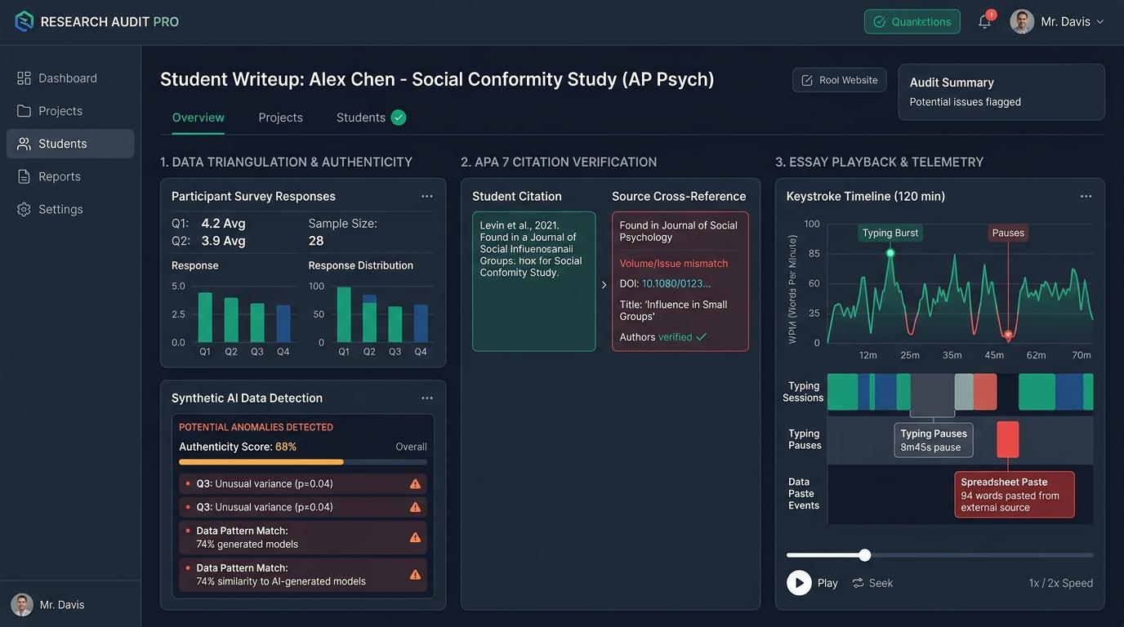Click the Rool Website button
The height and width of the screenshot is (627, 1124).
tap(839, 80)
